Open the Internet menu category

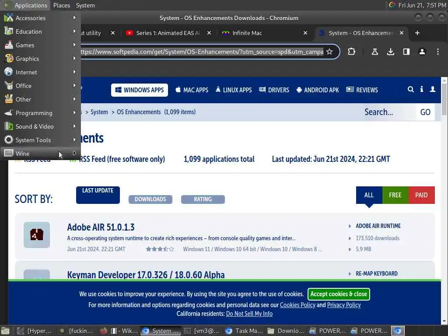click(x=40, y=72)
